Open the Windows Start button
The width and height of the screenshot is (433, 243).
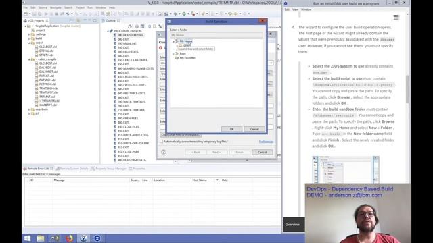coord(27,238)
